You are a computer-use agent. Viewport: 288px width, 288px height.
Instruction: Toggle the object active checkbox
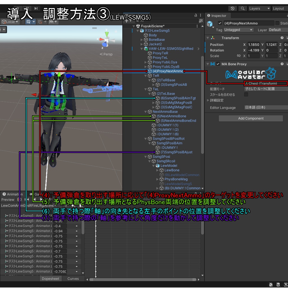(x=220, y=23)
